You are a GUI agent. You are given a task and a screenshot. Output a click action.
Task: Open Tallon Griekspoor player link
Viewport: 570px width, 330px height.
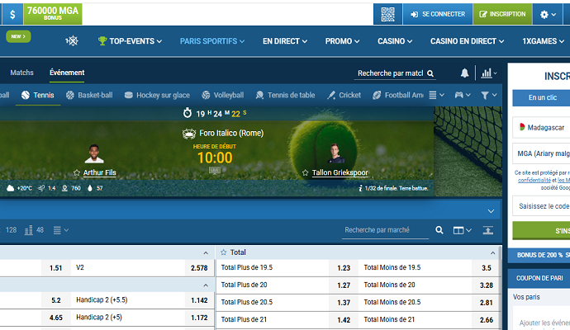340,172
